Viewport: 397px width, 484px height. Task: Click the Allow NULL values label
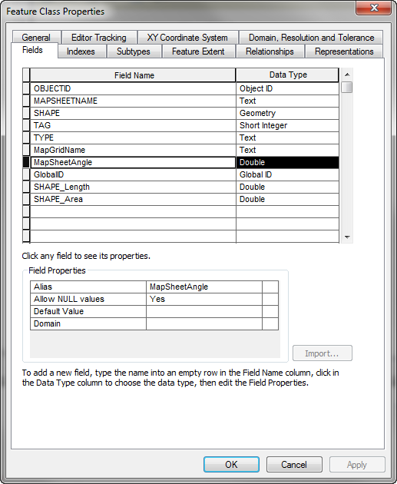[88, 299]
